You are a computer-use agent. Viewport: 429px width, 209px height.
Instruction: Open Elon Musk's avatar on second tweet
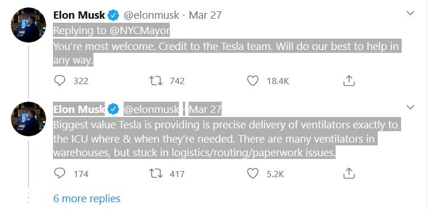pyautogui.click(x=28, y=119)
